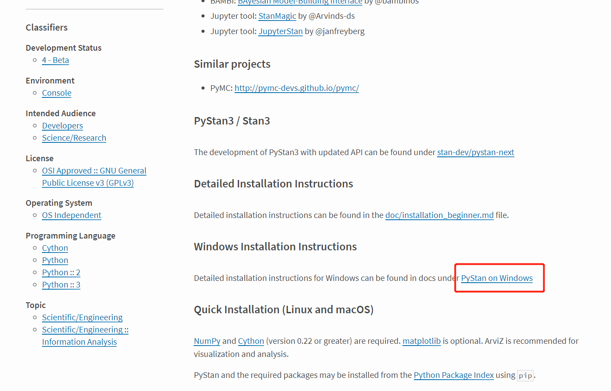Open the Scientific/Engineering topic classifier

pyautogui.click(x=82, y=317)
